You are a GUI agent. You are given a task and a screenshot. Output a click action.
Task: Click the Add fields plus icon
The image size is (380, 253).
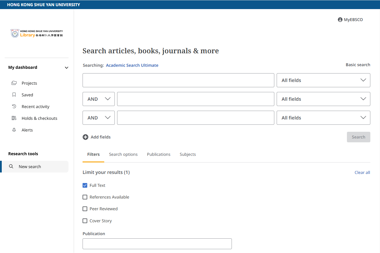pos(85,137)
